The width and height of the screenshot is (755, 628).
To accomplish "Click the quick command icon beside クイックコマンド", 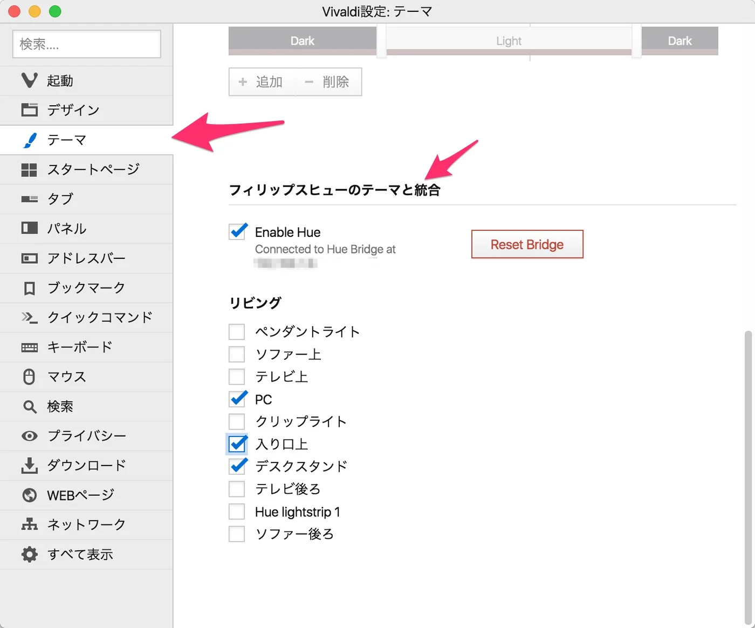I will pos(30,317).
